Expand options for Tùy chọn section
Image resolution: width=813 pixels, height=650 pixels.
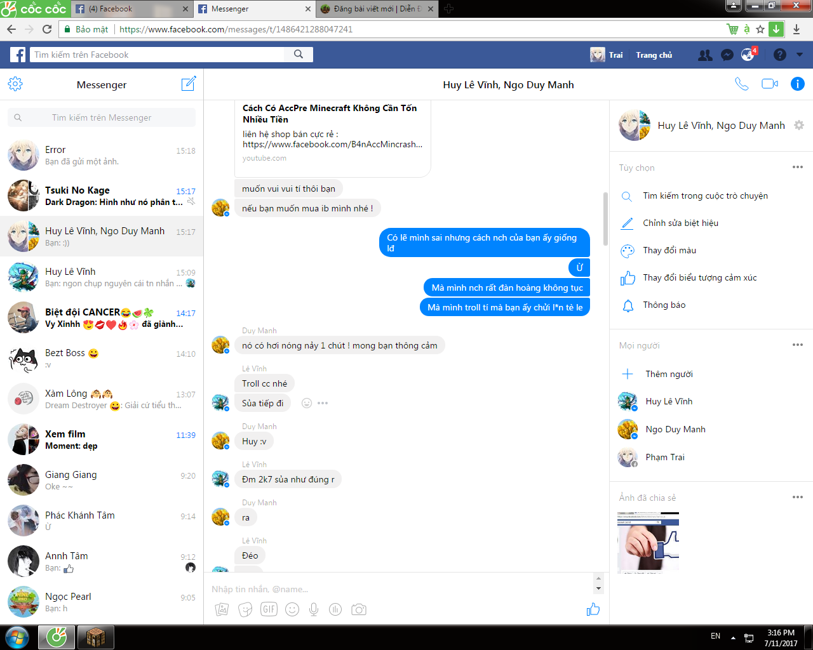click(798, 167)
